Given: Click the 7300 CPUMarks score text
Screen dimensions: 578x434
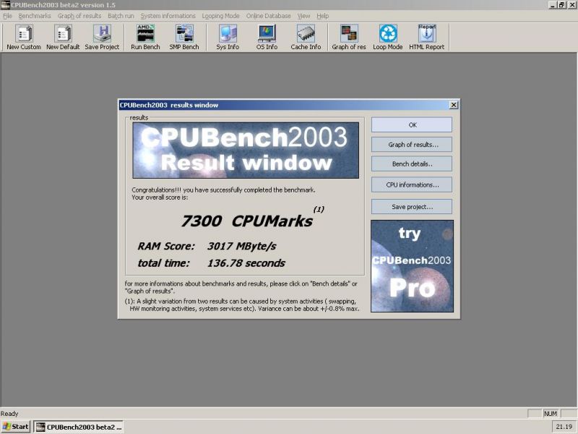Looking at the screenshot, I should (247, 221).
